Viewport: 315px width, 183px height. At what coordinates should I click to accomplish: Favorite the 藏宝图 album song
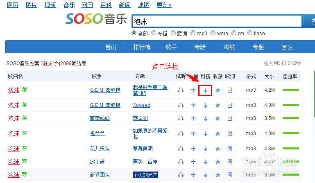tap(218, 118)
